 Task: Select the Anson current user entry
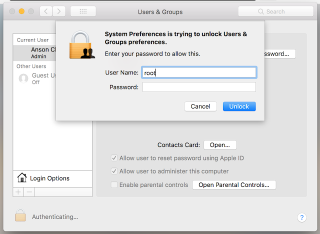pos(35,52)
